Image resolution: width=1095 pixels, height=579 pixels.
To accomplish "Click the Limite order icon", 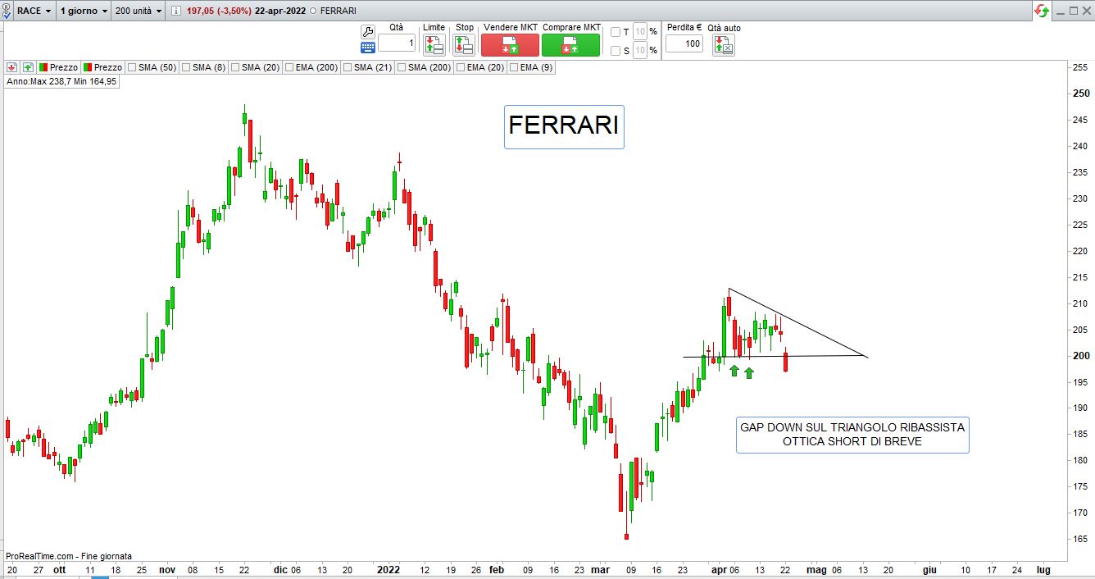I will [x=434, y=45].
